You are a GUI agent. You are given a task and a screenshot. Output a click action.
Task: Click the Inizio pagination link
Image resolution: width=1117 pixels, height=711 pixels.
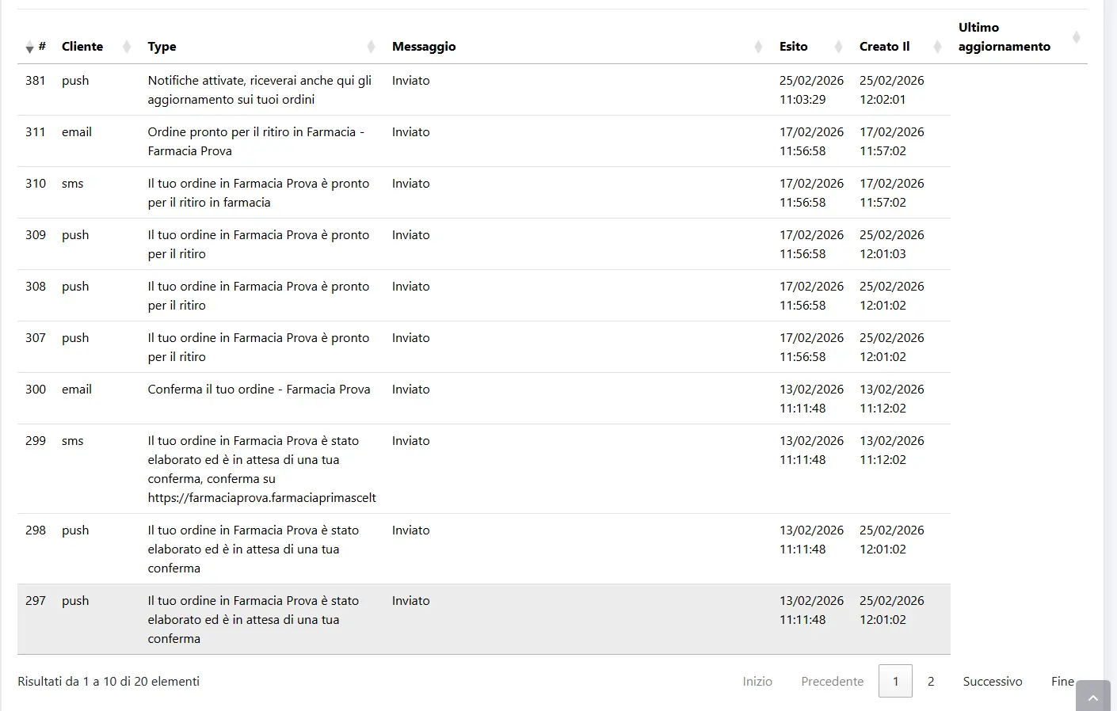757,681
